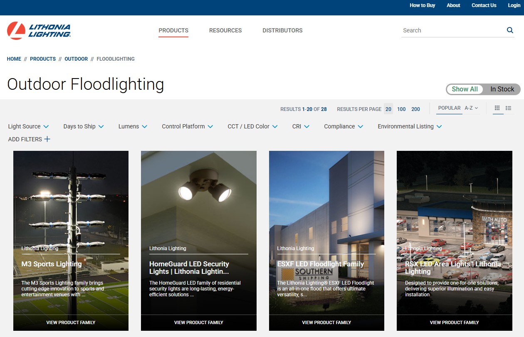Go to the Distributors menu item
The image size is (524, 337).
[x=282, y=30]
